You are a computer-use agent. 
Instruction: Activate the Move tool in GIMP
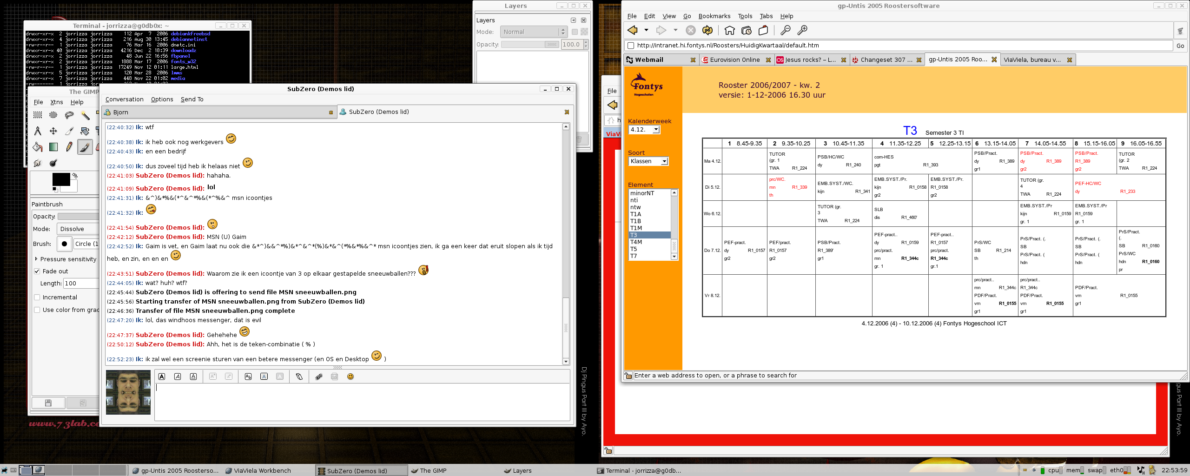53,131
